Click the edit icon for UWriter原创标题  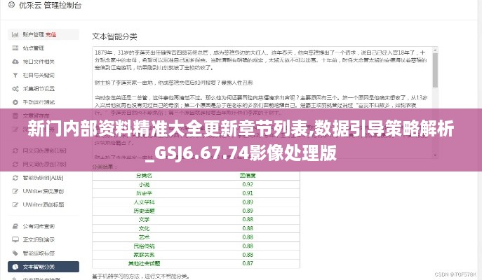click(x=15, y=204)
